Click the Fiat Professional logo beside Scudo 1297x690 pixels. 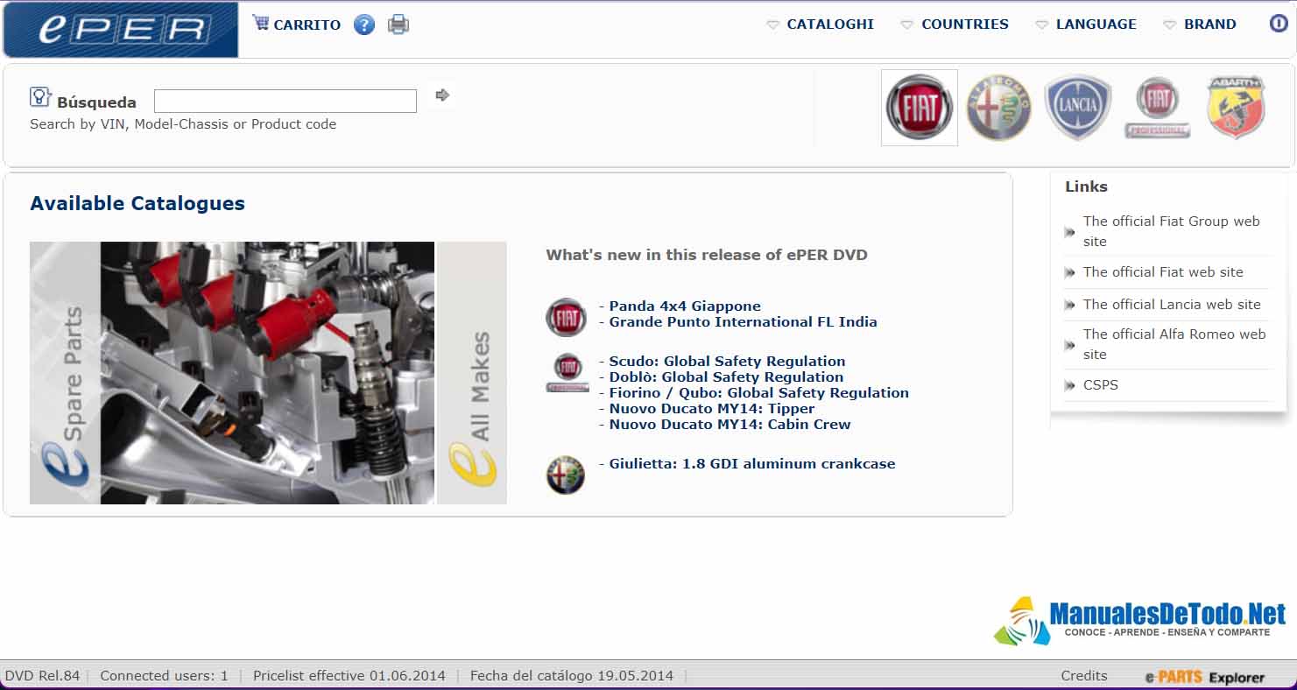(567, 373)
